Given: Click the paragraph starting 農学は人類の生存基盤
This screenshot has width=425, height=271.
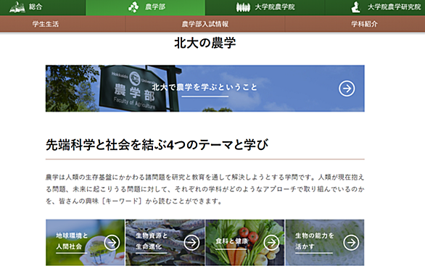Looking at the screenshot, I should 205,189.
